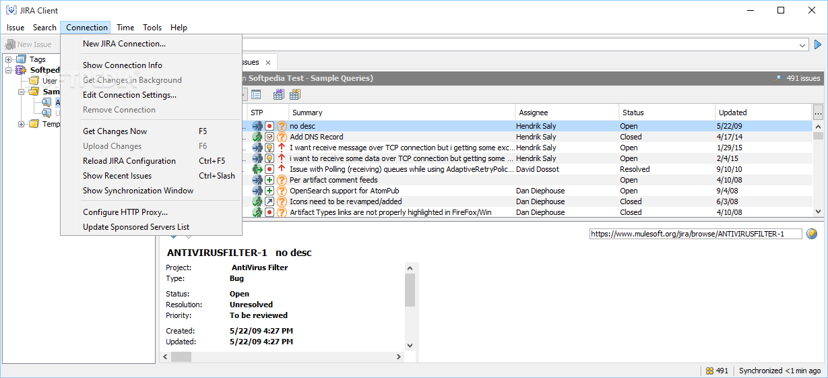Select the highlighted query magnifier icon

(46, 102)
